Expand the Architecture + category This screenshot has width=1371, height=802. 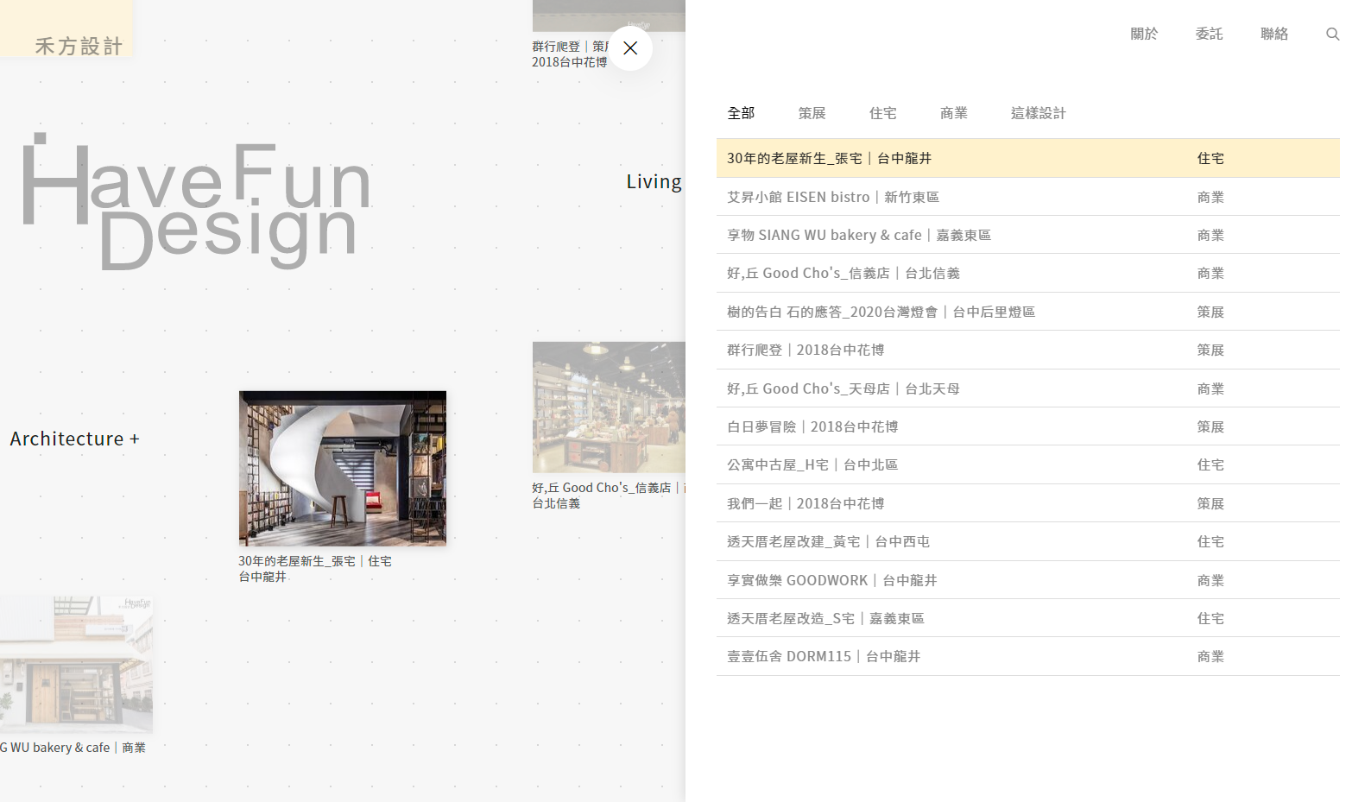[74, 439]
